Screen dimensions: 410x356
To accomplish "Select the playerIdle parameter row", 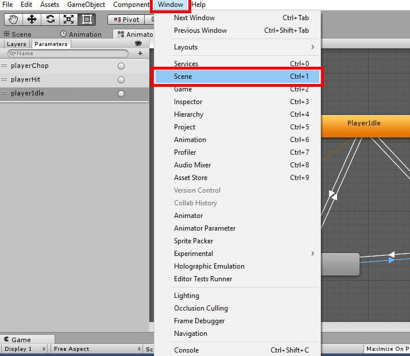I will pyautogui.click(x=75, y=94).
